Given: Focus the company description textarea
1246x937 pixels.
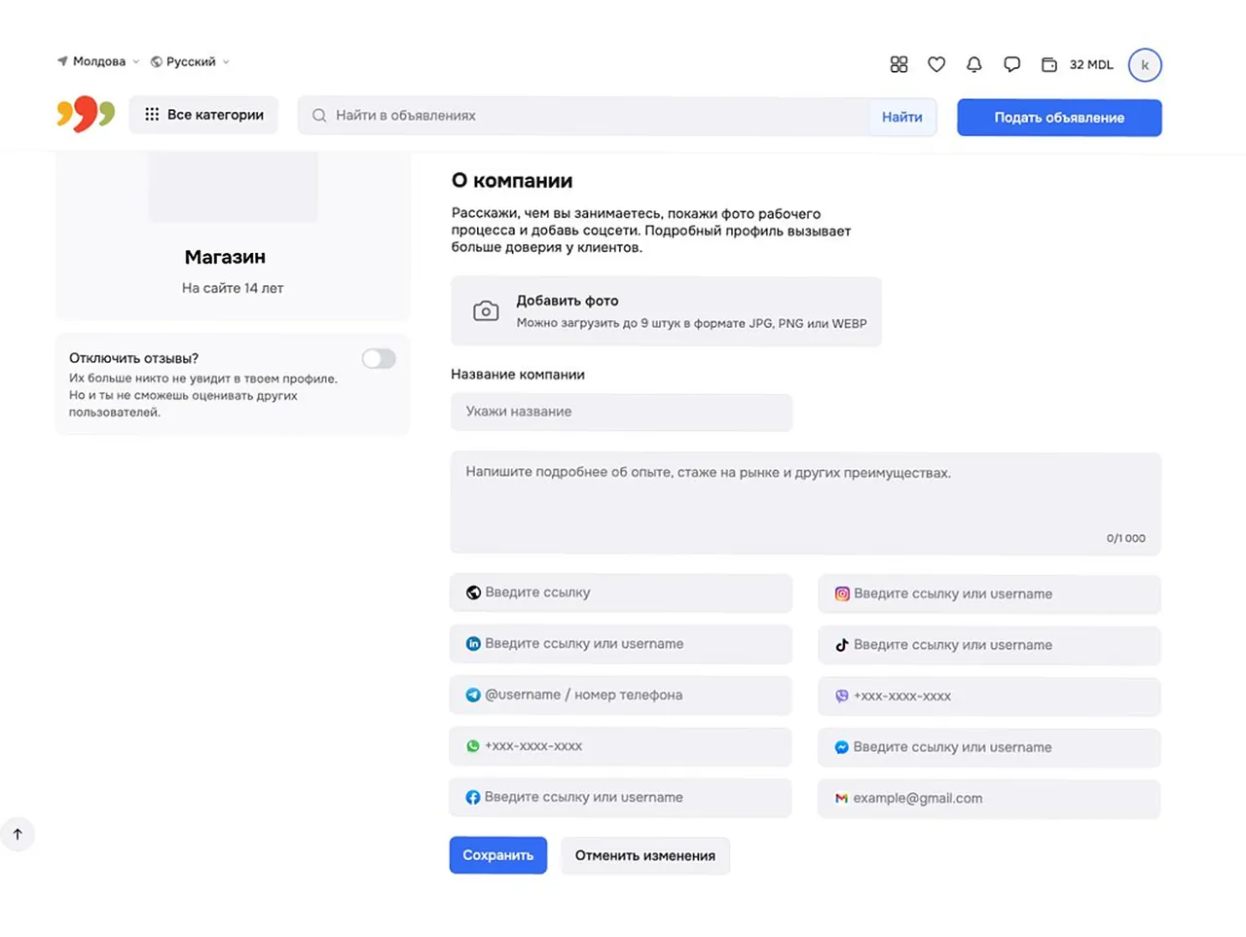Looking at the screenshot, I should (805, 504).
